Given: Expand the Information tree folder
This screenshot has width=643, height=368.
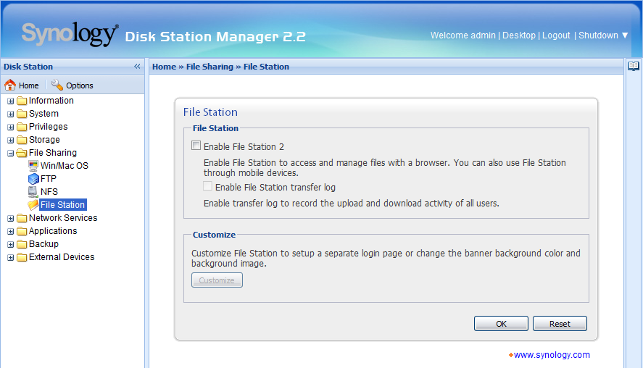Looking at the screenshot, I should (x=11, y=101).
